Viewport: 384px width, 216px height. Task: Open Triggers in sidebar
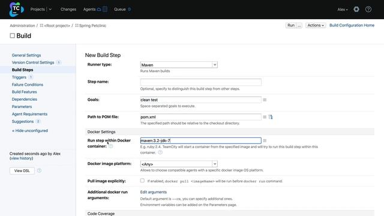[x=19, y=77]
